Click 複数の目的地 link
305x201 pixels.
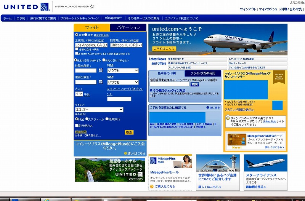point(101,35)
